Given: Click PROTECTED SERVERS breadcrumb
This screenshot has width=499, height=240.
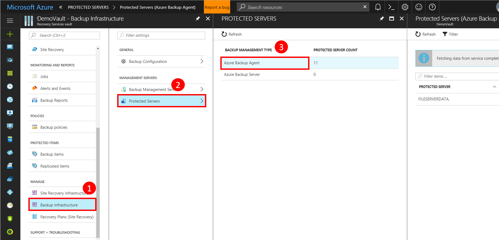Looking at the screenshot, I should (88, 7).
